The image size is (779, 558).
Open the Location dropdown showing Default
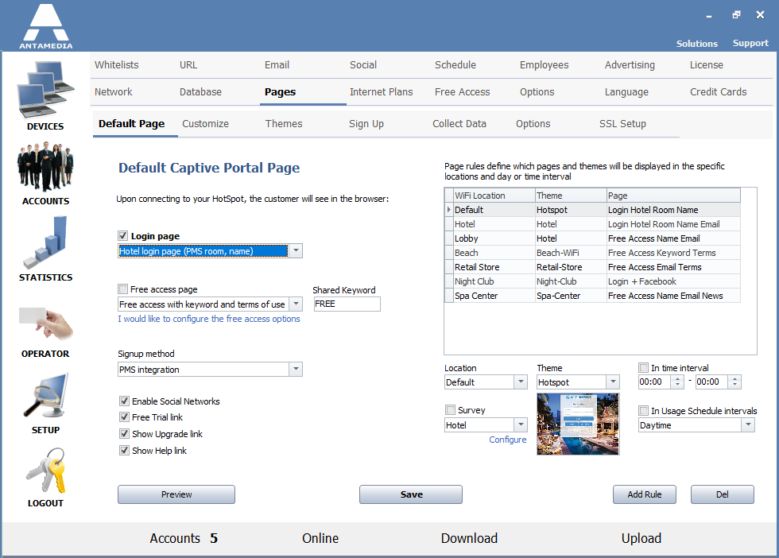[x=521, y=382]
